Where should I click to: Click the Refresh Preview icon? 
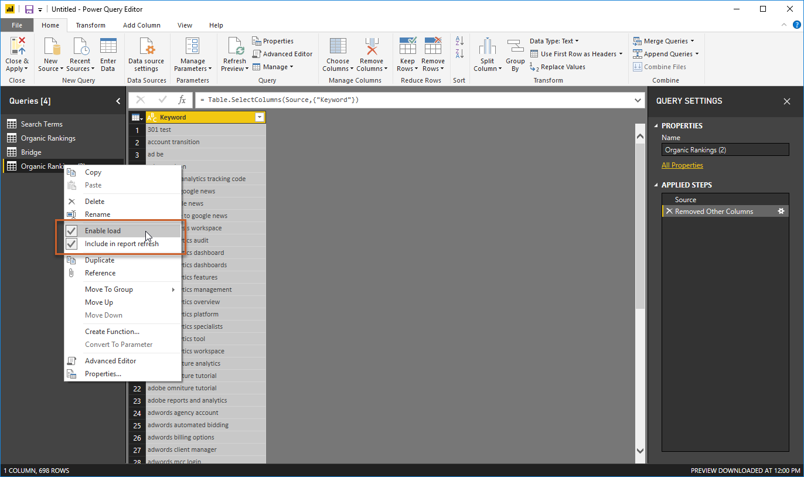pyautogui.click(x=234, y=53)
